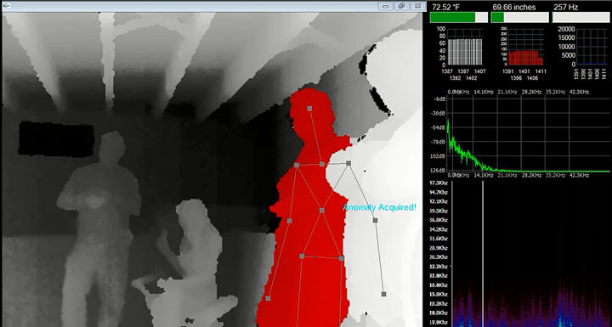Select the 257 Hz frequency reading
Viewport: 612px width, 327px height.
[565, 7]
